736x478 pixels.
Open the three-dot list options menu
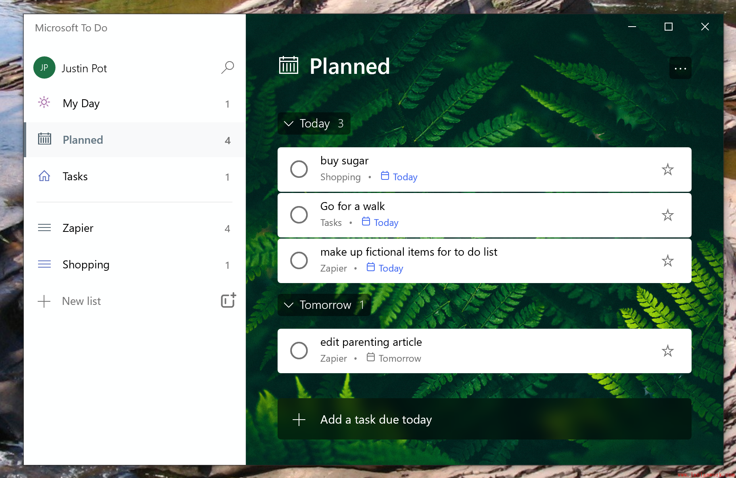[680, 68]
